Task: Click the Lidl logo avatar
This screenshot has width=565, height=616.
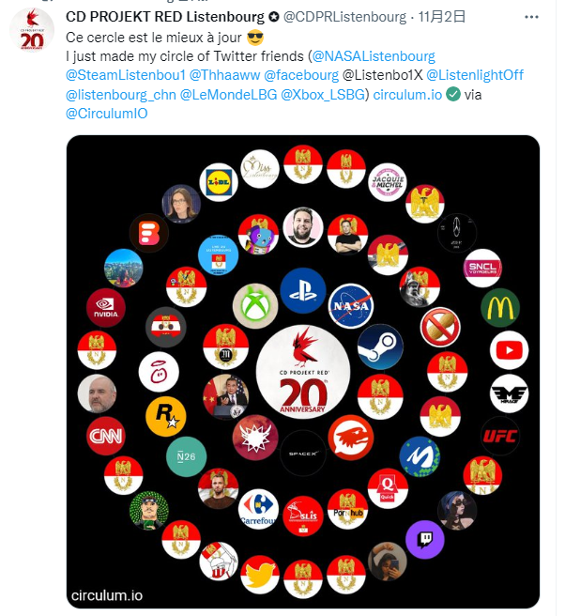Action: tap(219, 183)
